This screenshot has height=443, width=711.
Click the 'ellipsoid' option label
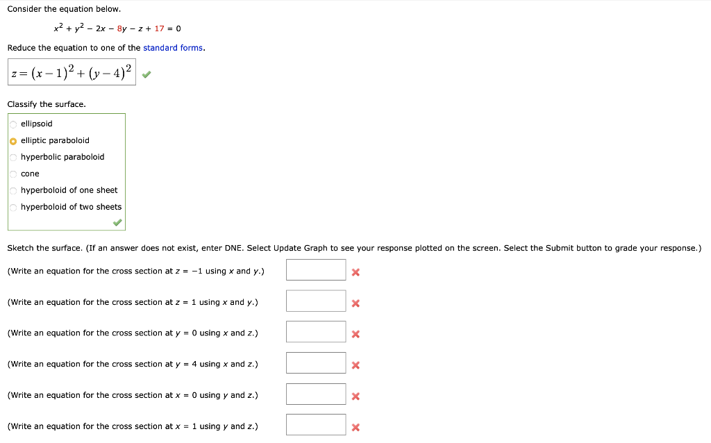(x=36, y=124)
